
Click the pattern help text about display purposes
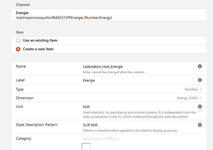click(130, 131)
